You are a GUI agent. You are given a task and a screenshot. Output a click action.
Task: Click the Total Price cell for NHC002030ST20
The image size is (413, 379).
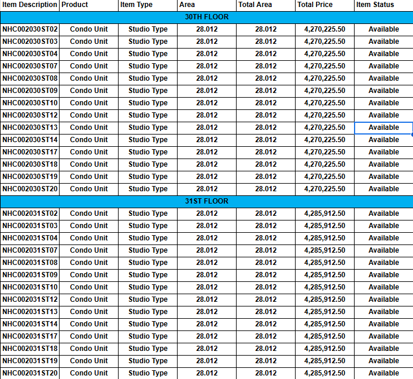pos(325,189)
